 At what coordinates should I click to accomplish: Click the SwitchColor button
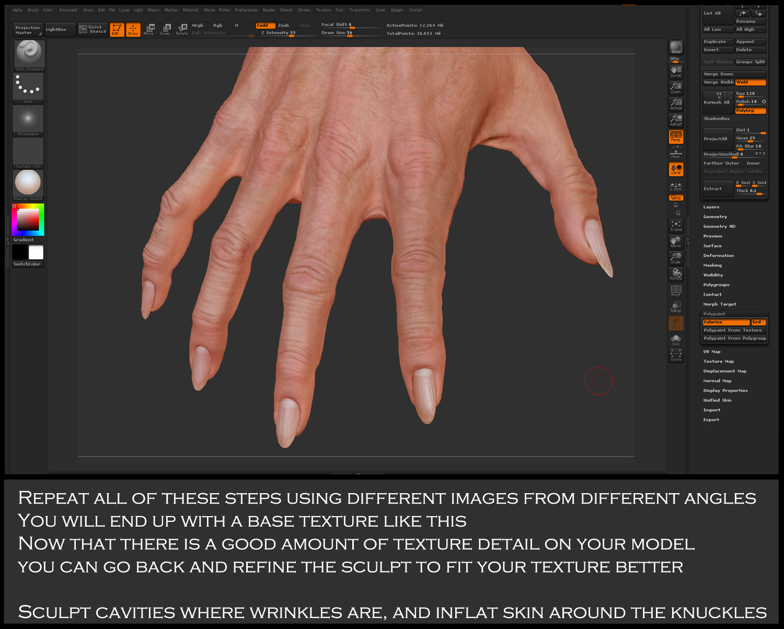(27, 264)
